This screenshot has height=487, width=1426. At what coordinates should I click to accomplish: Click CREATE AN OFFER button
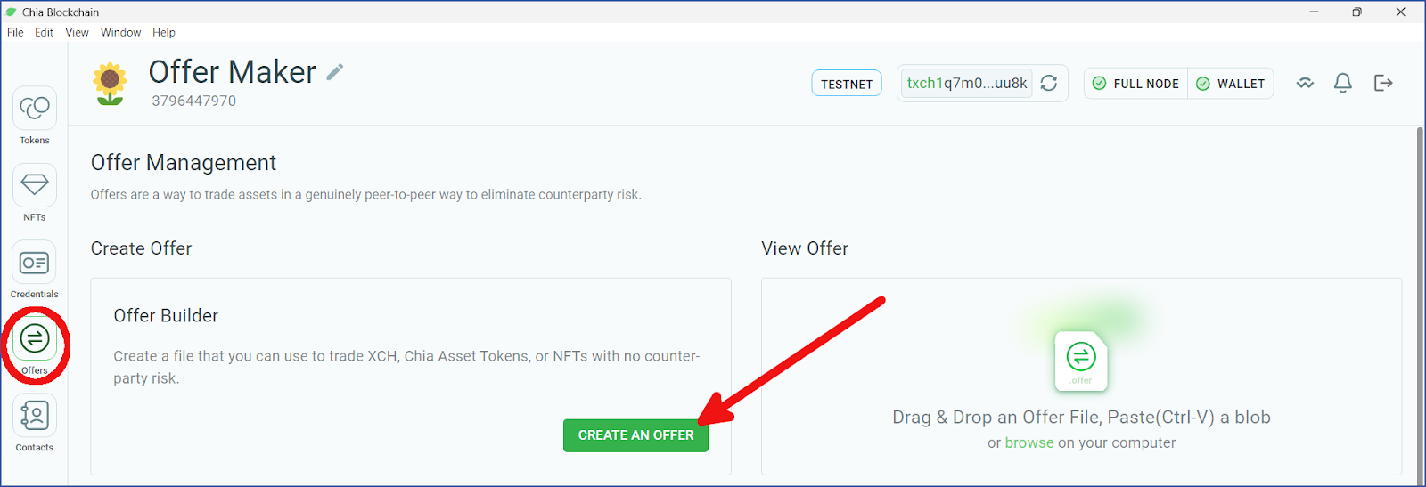pos(635,435)
